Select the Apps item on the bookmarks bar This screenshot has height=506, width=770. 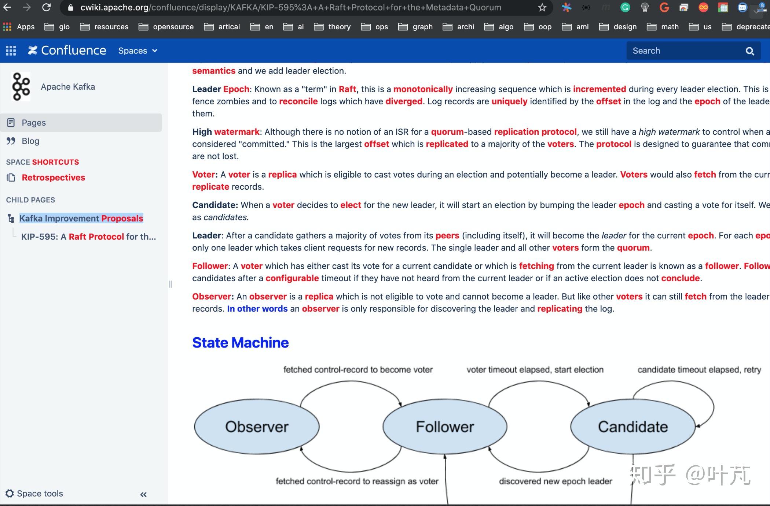pos(25,26)
